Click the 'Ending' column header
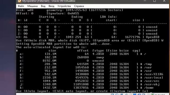The image size is (170, 95). point(77,17)
